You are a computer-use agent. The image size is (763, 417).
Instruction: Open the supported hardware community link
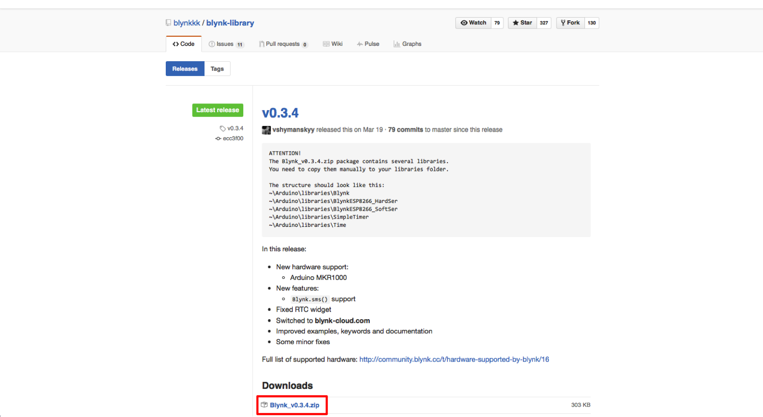point(454,359)
